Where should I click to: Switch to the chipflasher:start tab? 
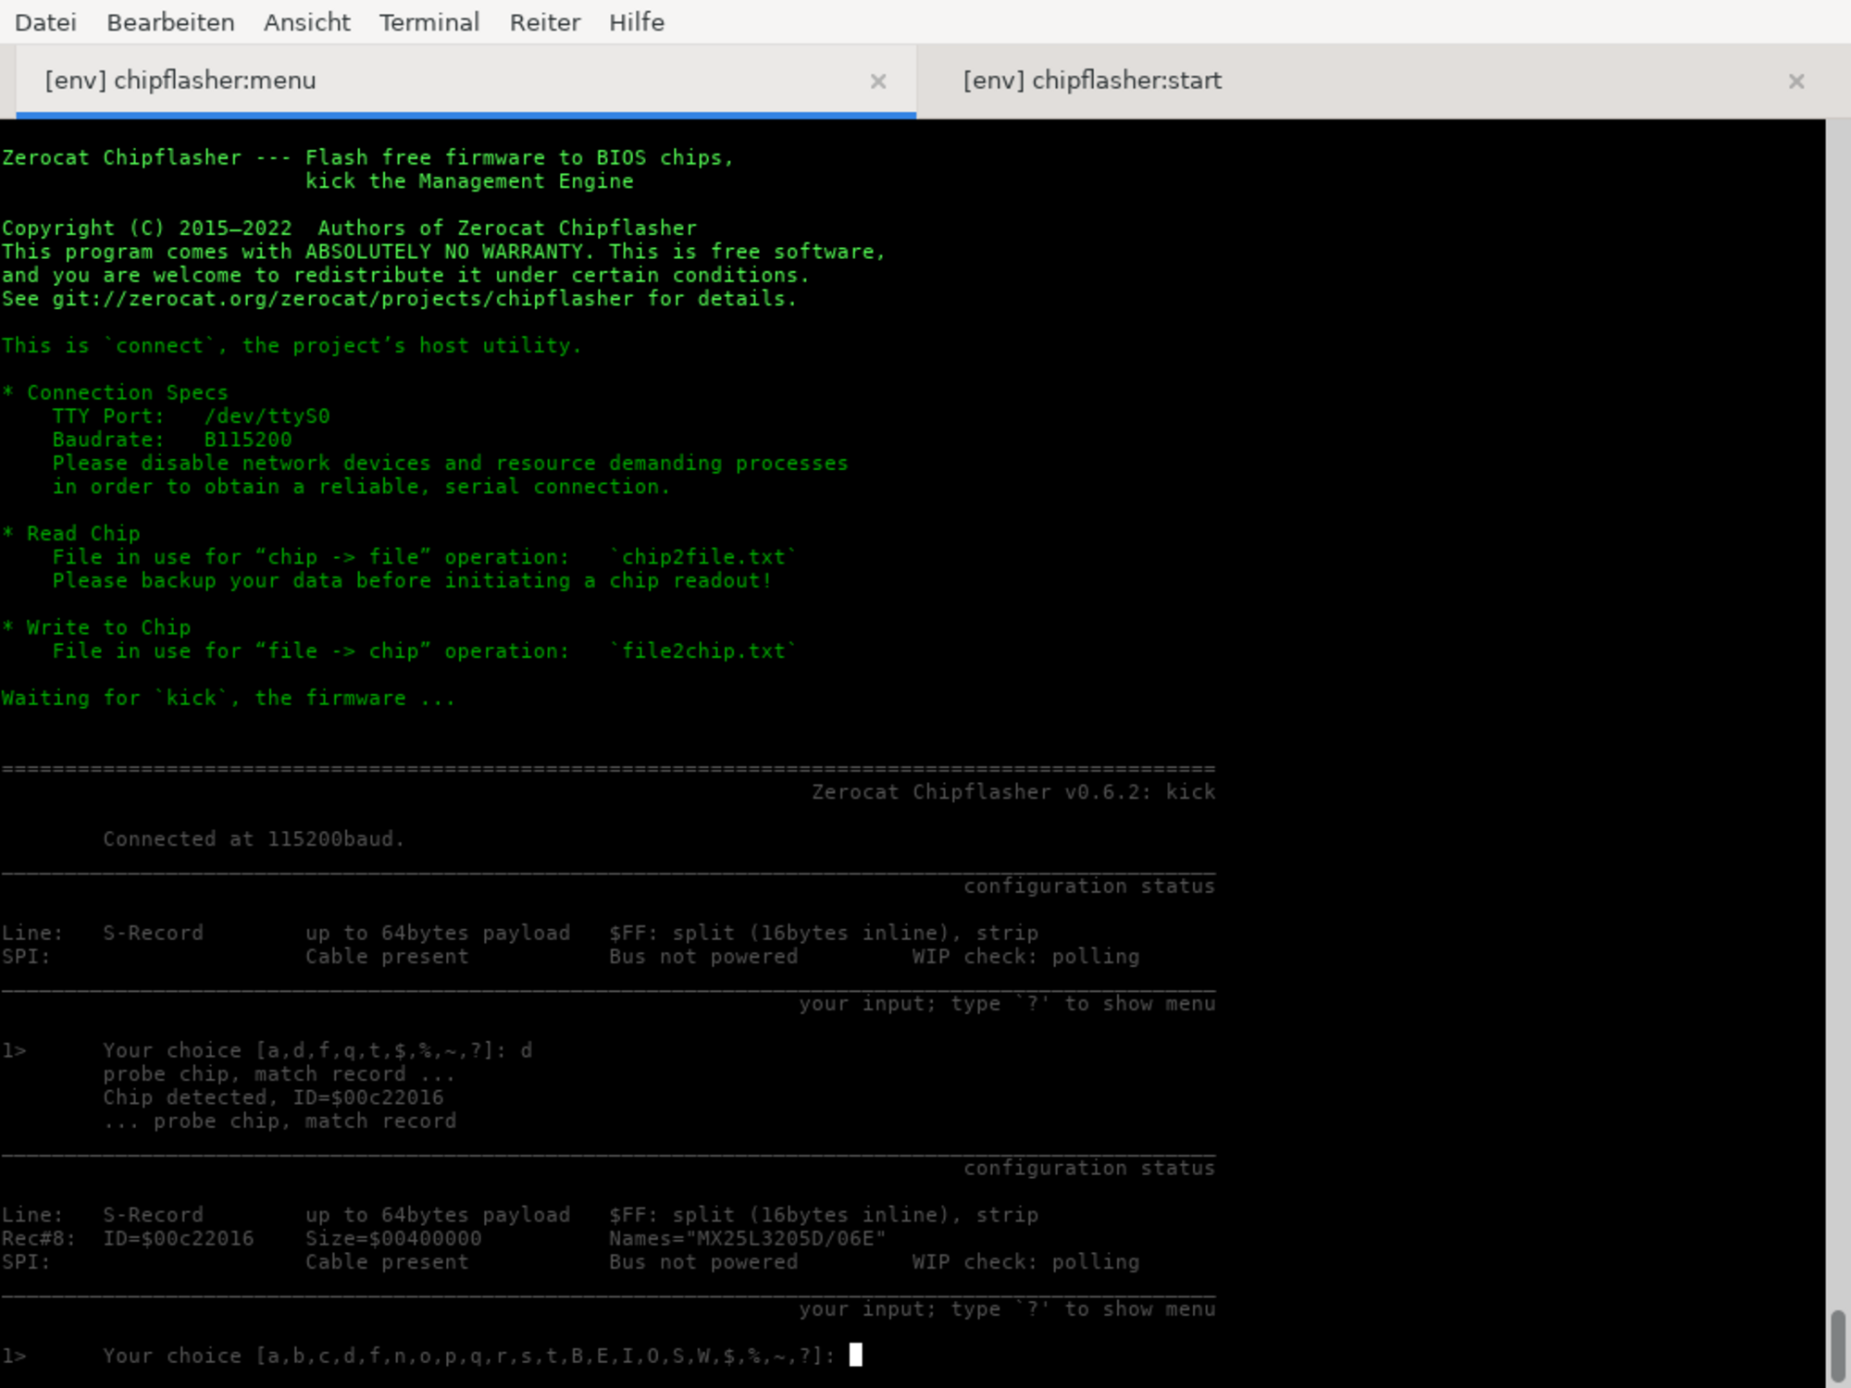click(x=1370, y=81)
